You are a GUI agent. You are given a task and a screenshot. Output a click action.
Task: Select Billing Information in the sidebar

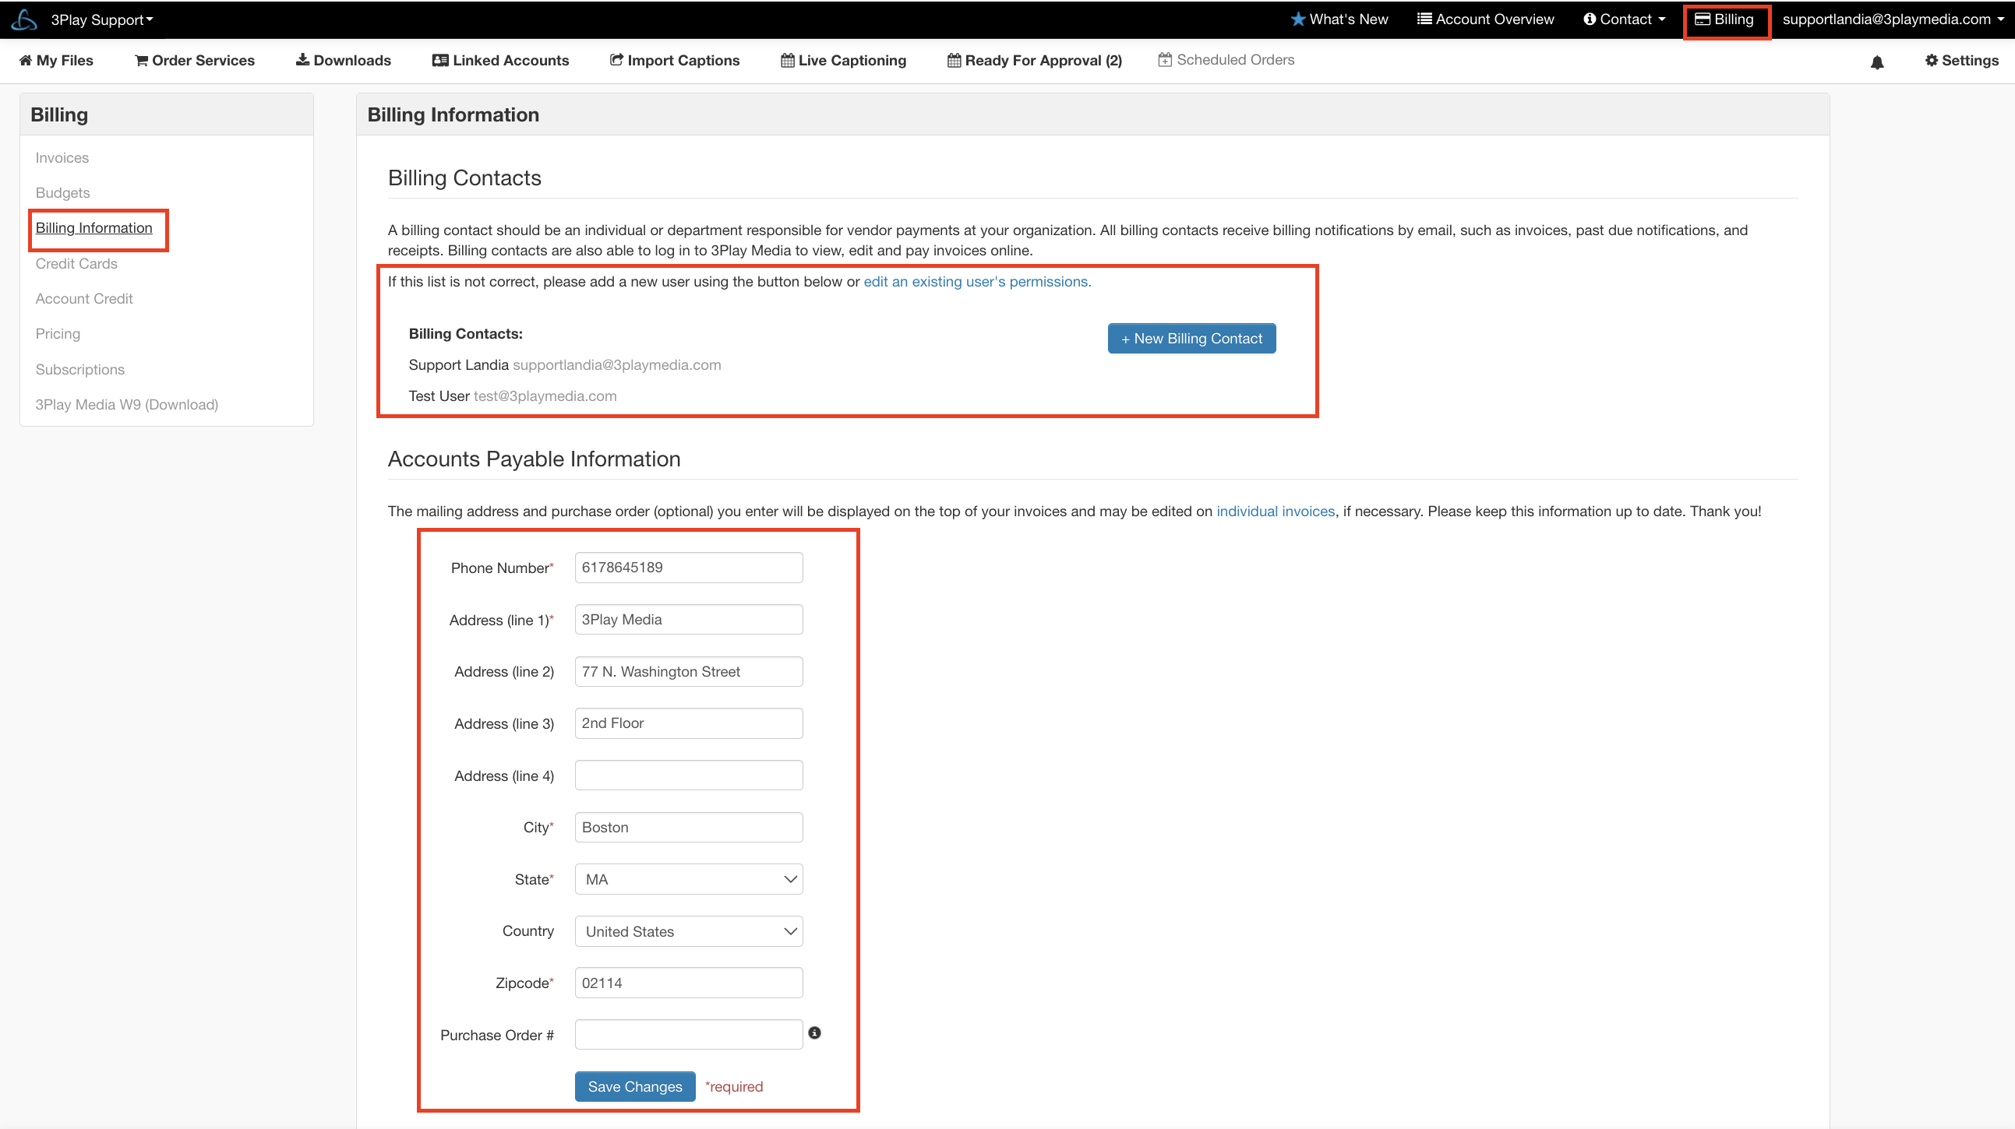94,228
